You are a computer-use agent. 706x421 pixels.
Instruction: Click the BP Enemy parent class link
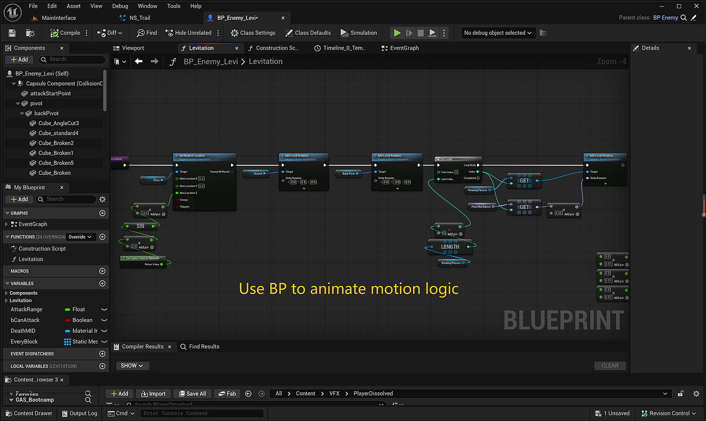666,18
